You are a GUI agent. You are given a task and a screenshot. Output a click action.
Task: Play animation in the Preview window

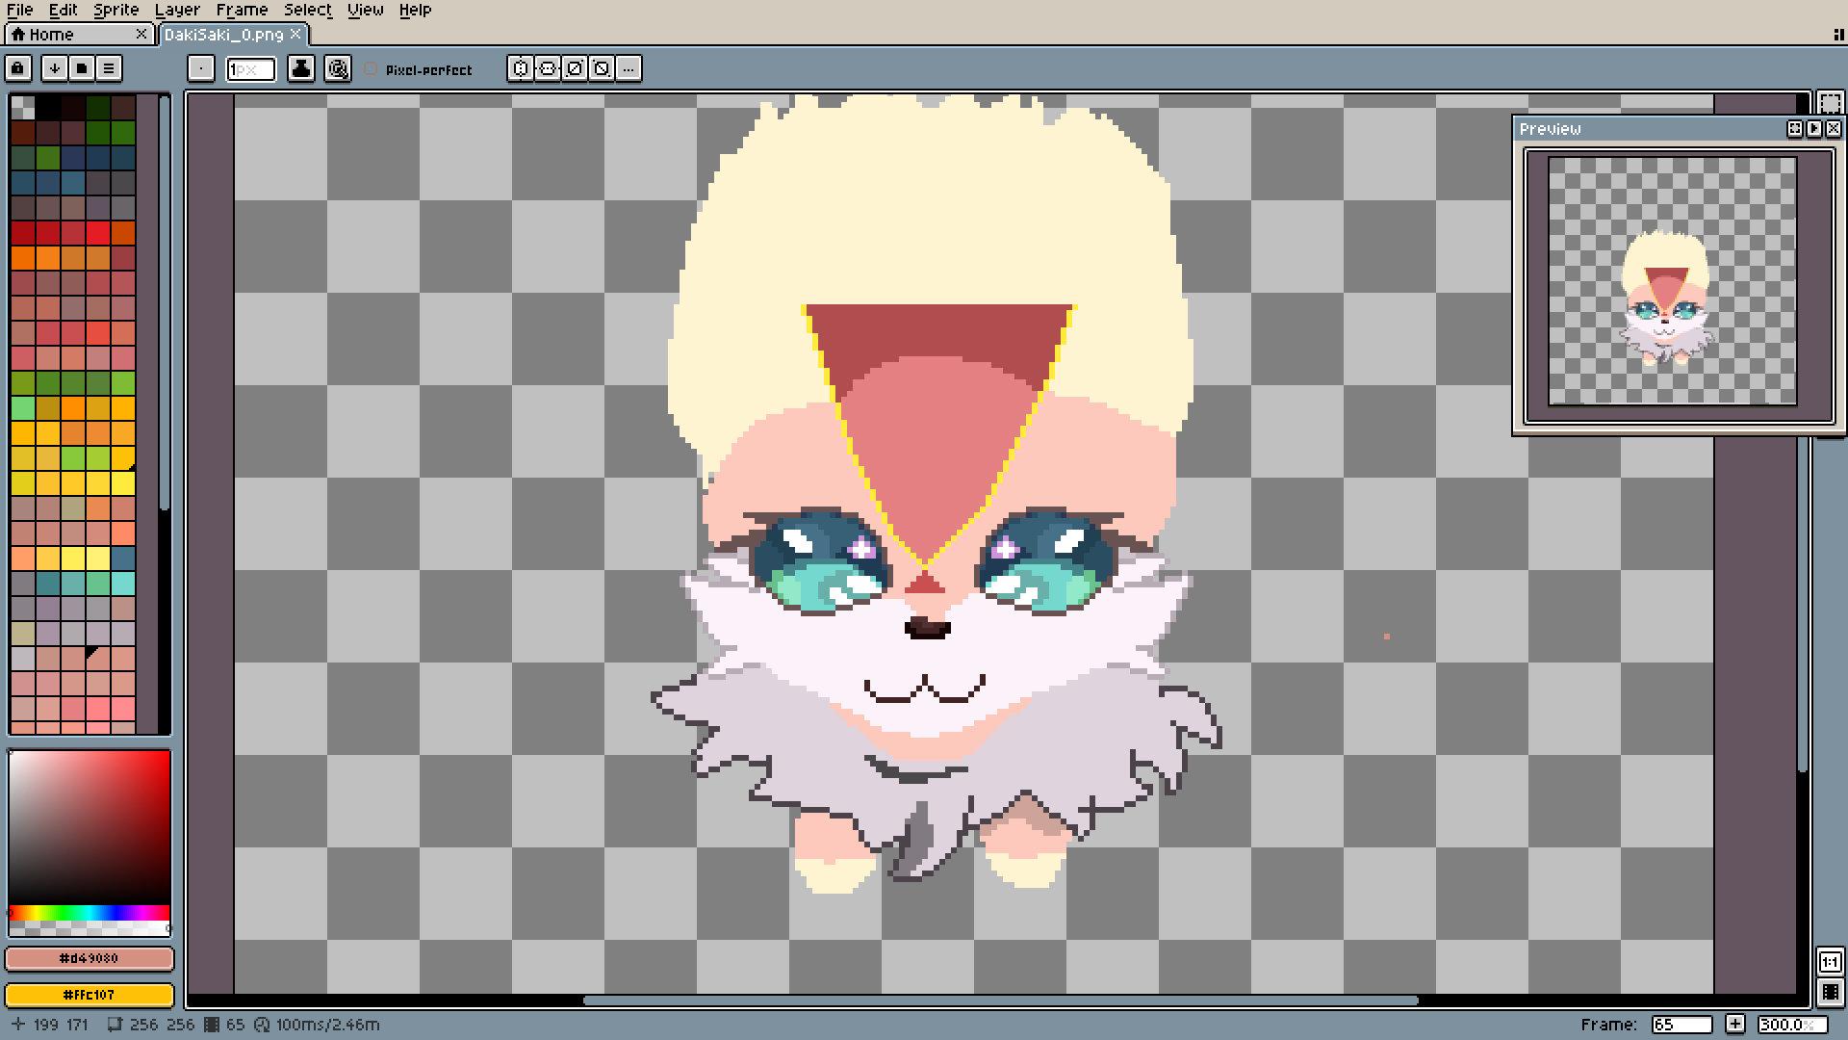point(1814,128)
